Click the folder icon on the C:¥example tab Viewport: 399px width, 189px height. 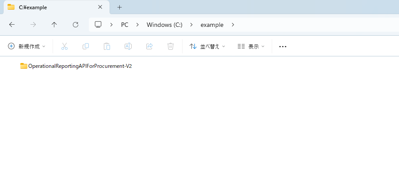click(11, 7)
